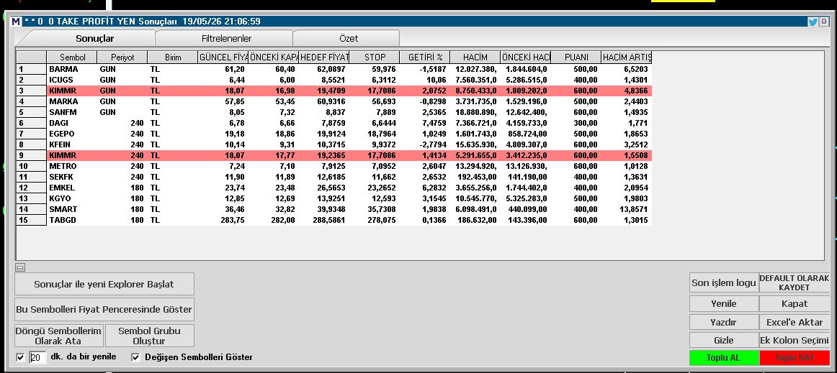Click Döngü Sembollerim Olarak Ata button
Screen dimensions: 837x373
pos(59,336)
